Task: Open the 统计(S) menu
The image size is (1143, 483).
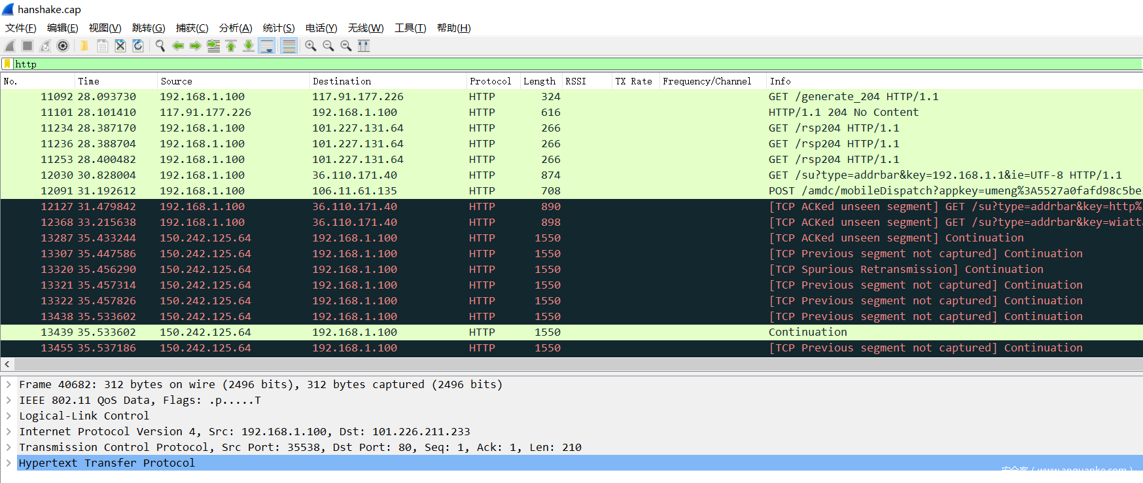Action: (278, 28)
